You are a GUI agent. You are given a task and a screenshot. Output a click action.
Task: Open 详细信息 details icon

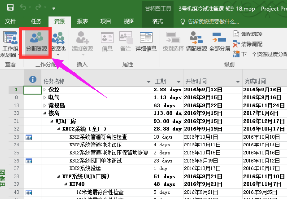click(x=146, y=41)
